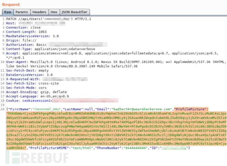Click the 0444444444 phone value

(x=136, y=148)
